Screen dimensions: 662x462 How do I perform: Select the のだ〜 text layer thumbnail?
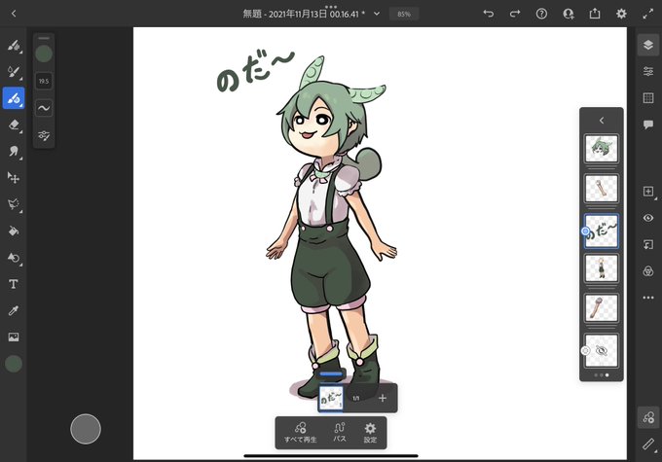[x=602, y=231]
